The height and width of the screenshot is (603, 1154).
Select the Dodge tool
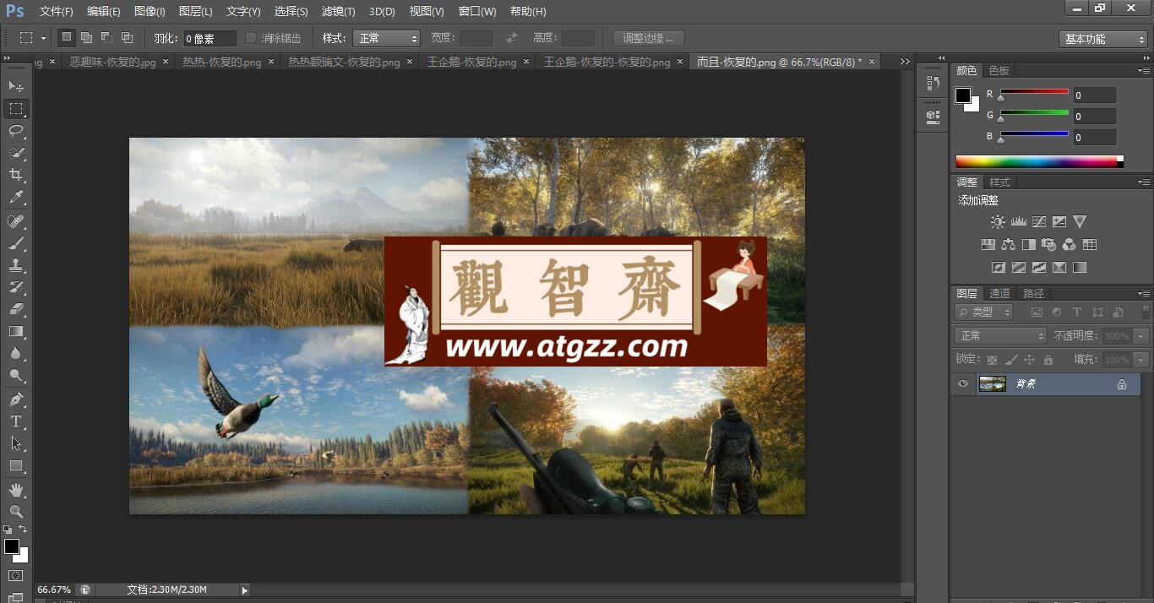point(16,375)
